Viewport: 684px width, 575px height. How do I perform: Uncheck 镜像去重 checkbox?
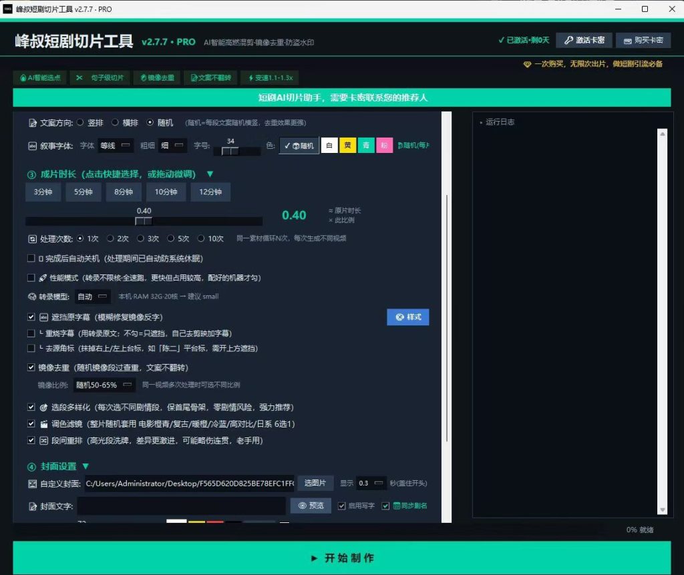(x=31, y=367)
